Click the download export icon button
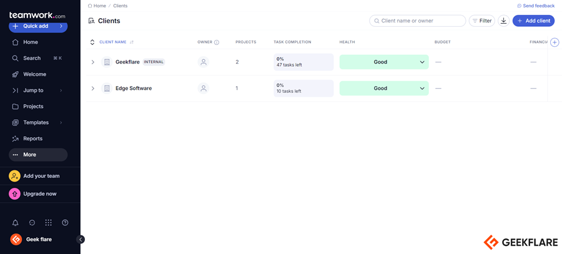 (x=503, y=21)
